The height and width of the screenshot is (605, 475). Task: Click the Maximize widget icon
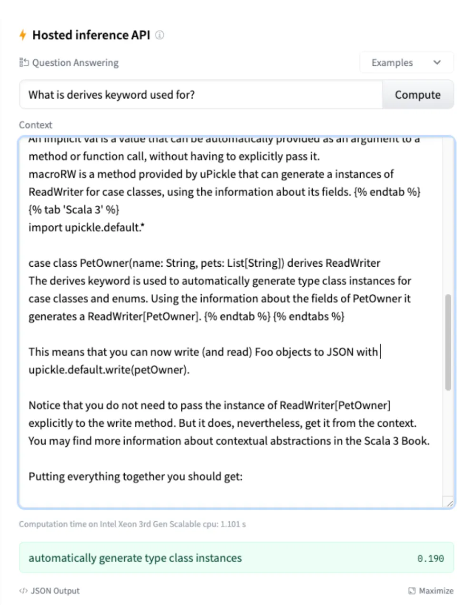pyautogui.click(x=412, y=591)
